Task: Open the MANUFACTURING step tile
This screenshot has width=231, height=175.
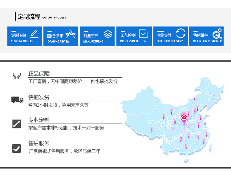Action: click(97, 36)
